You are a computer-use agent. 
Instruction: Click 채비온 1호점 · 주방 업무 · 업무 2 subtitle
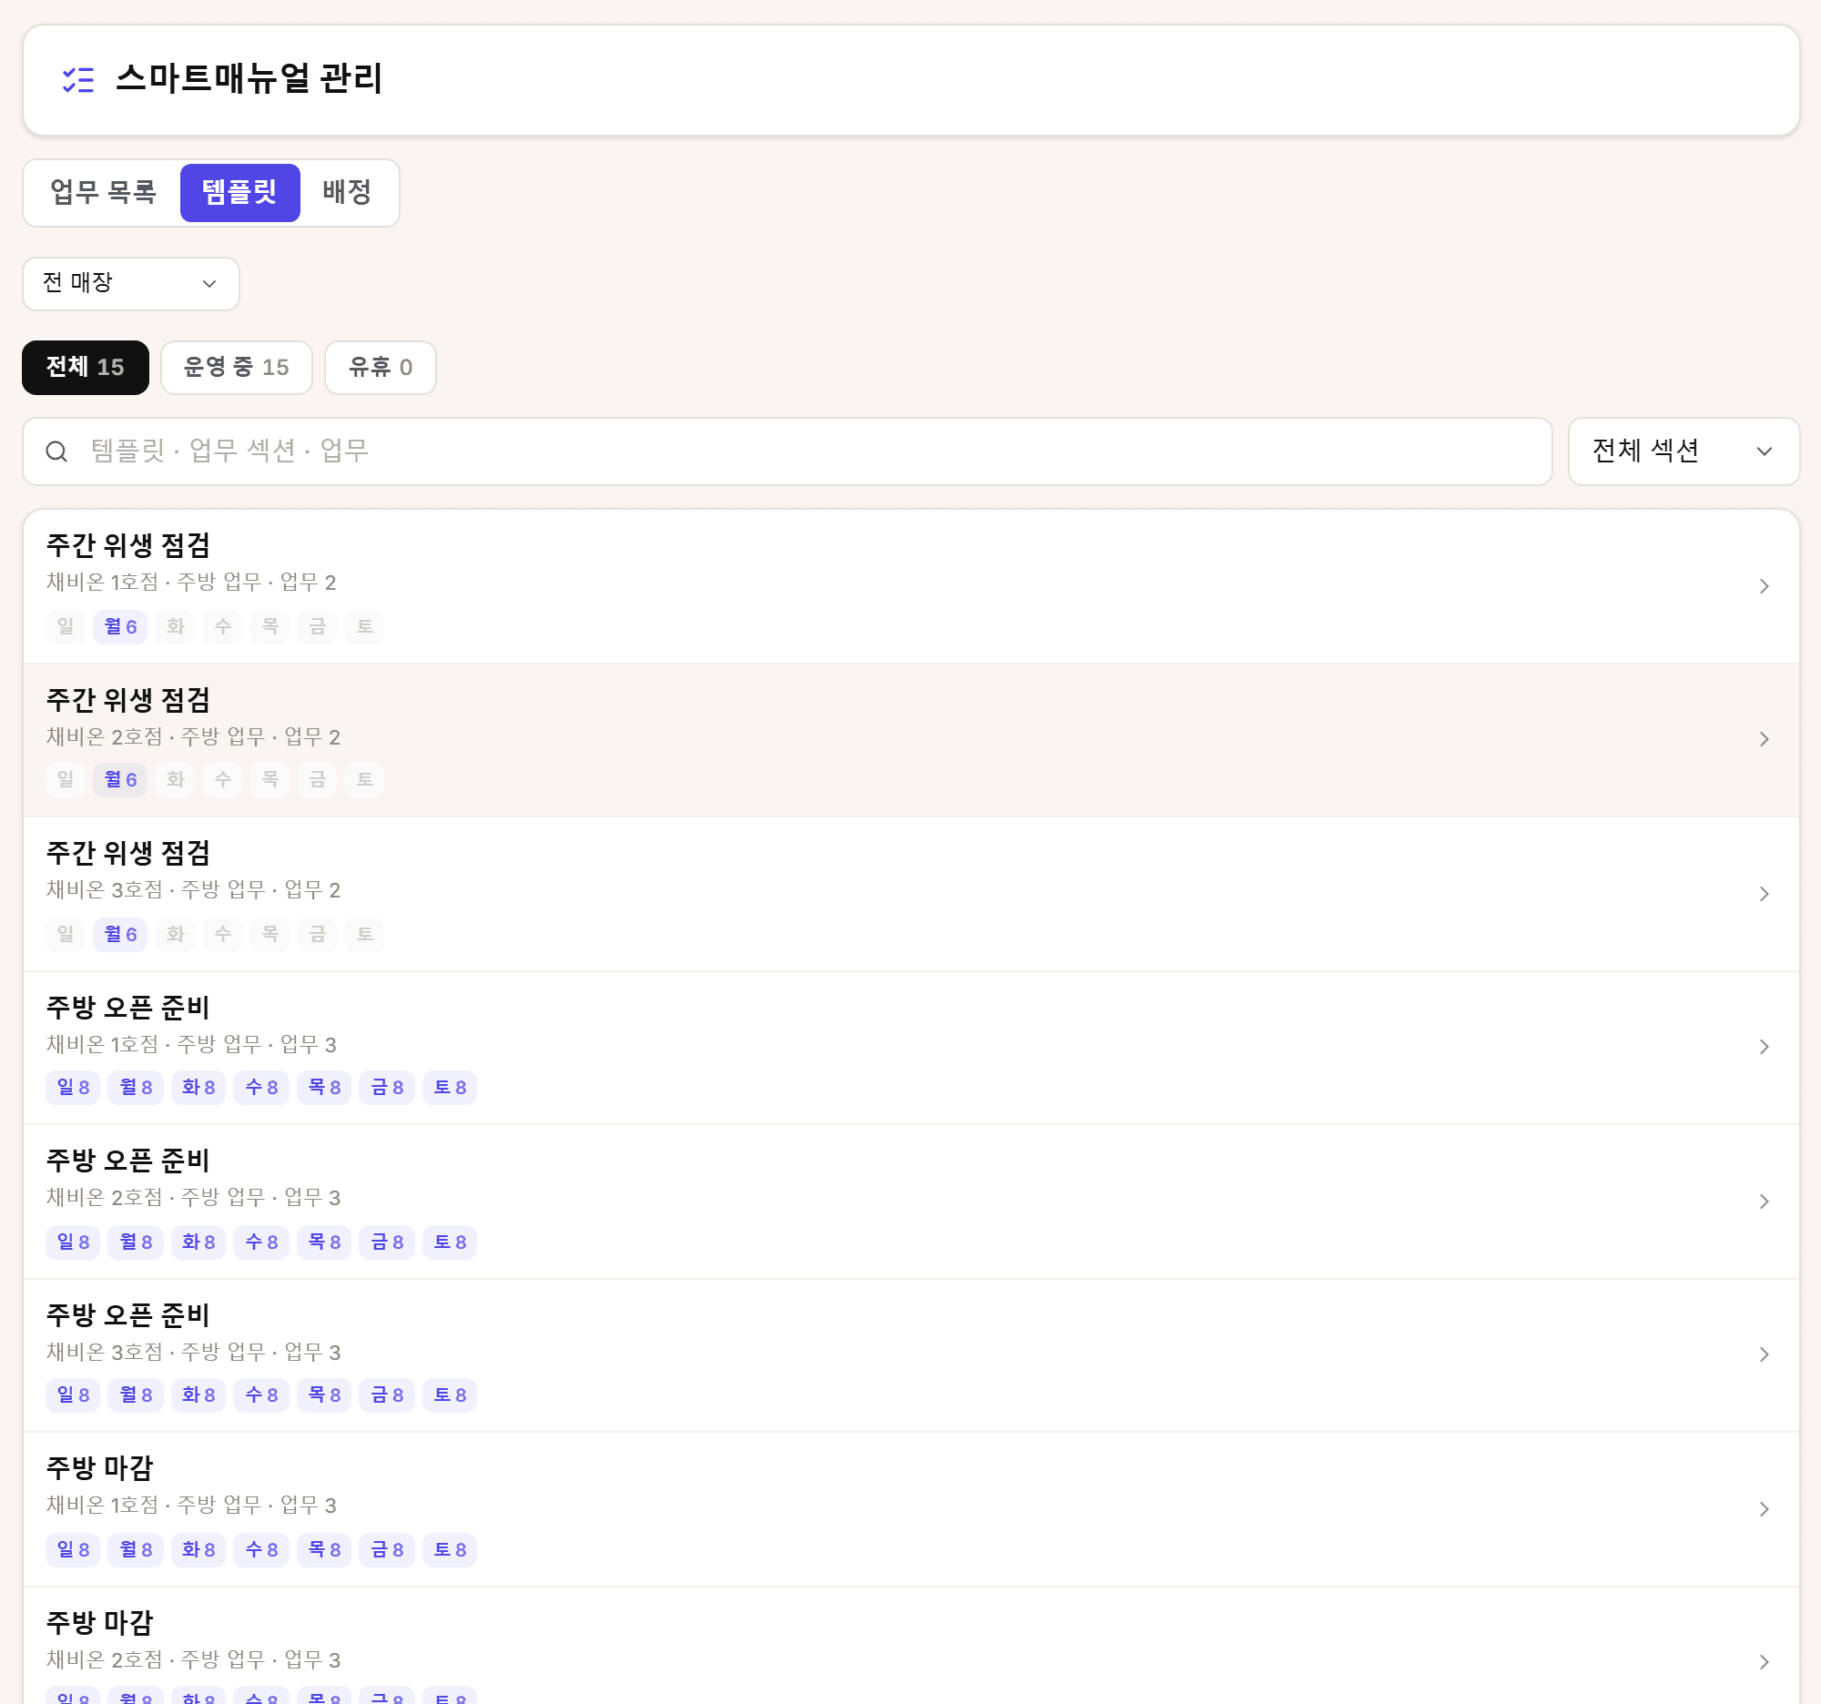pos(191,583)
